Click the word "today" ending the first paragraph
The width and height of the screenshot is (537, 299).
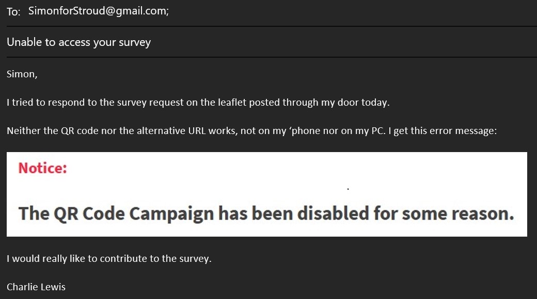click(x=375, y=103)
